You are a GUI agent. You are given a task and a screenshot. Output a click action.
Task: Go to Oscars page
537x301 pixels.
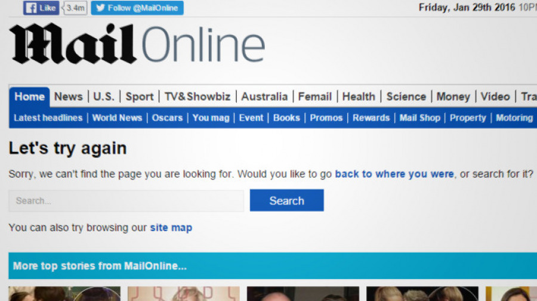[168, 118]
